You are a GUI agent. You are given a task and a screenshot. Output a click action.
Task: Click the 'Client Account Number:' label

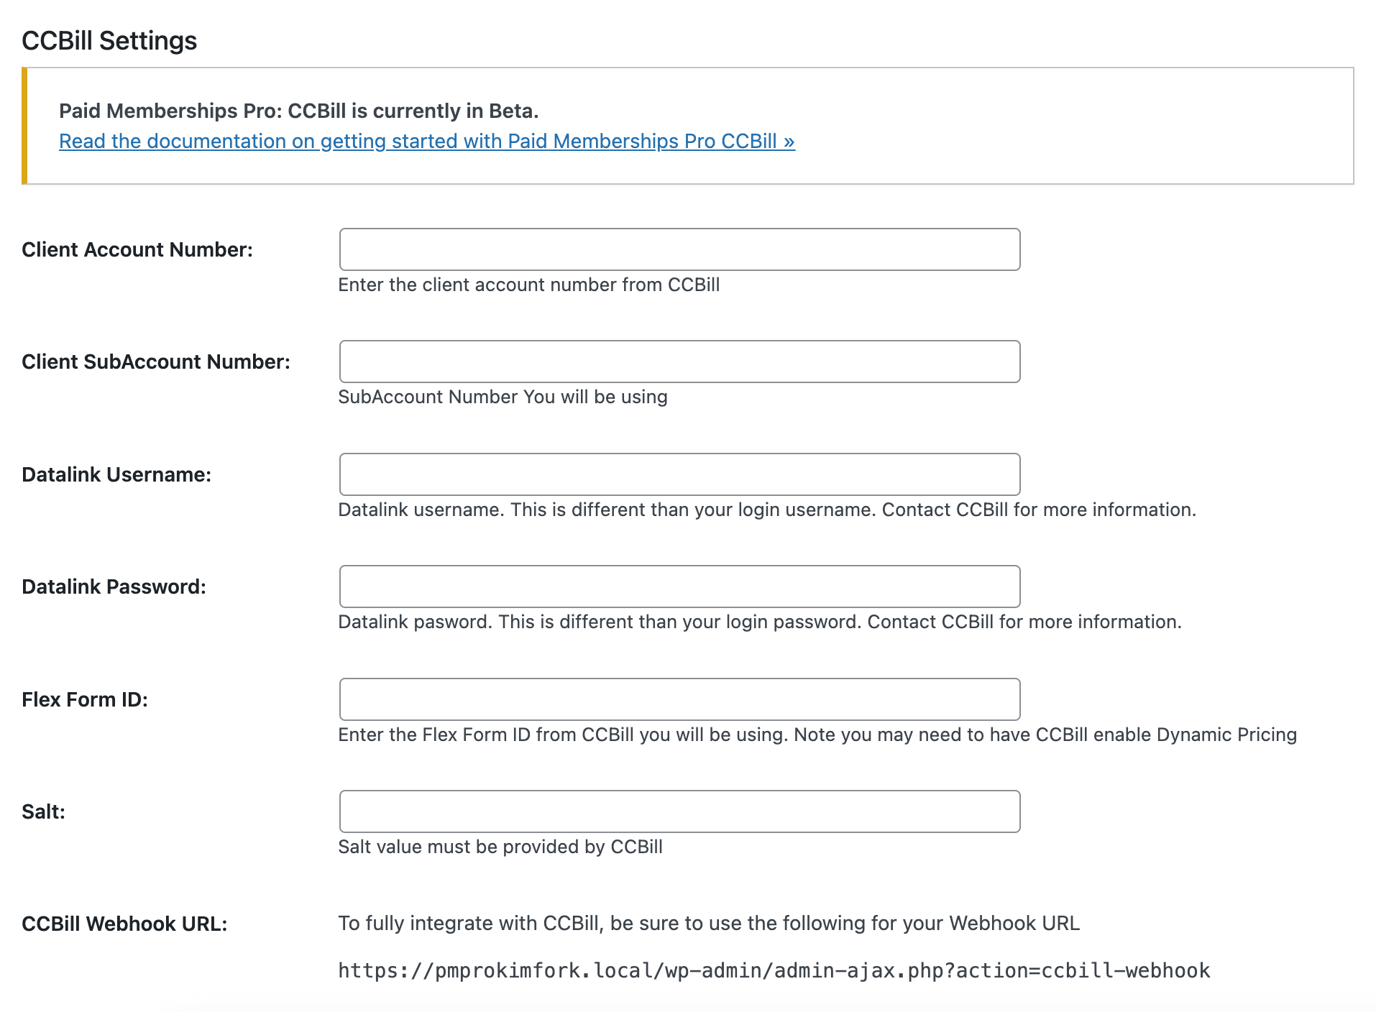click(137, 249)
